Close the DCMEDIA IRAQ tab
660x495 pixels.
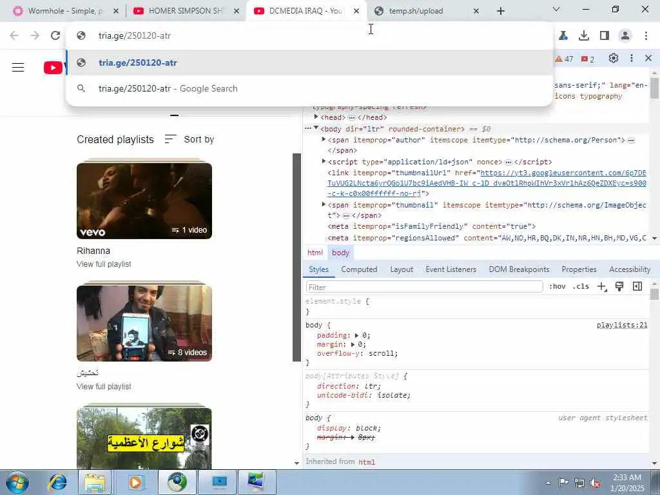[356, 12]
